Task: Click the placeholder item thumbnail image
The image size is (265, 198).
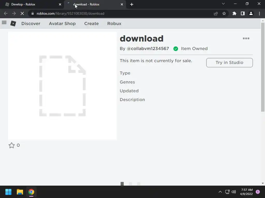Action: point(62,86)
